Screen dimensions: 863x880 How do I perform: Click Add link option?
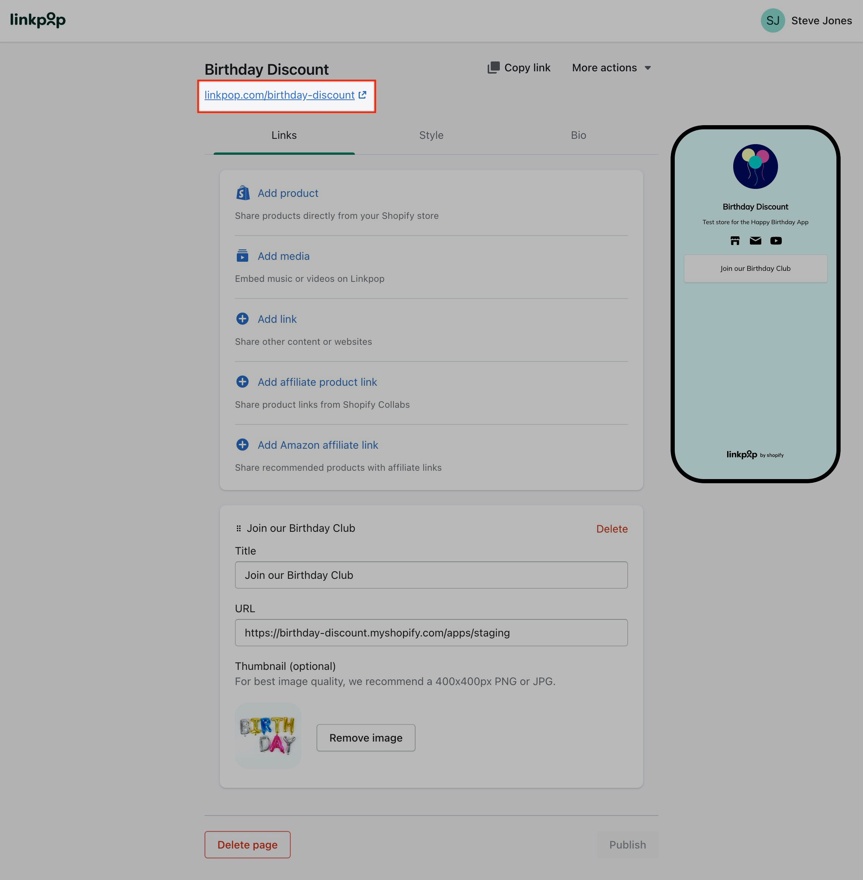(x=277, y=319)
